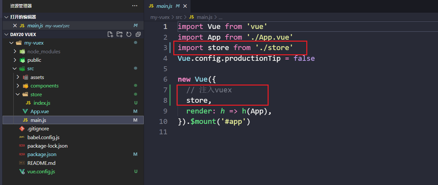
Task: Select main.js in the src tree
Action: coord(73,120)
